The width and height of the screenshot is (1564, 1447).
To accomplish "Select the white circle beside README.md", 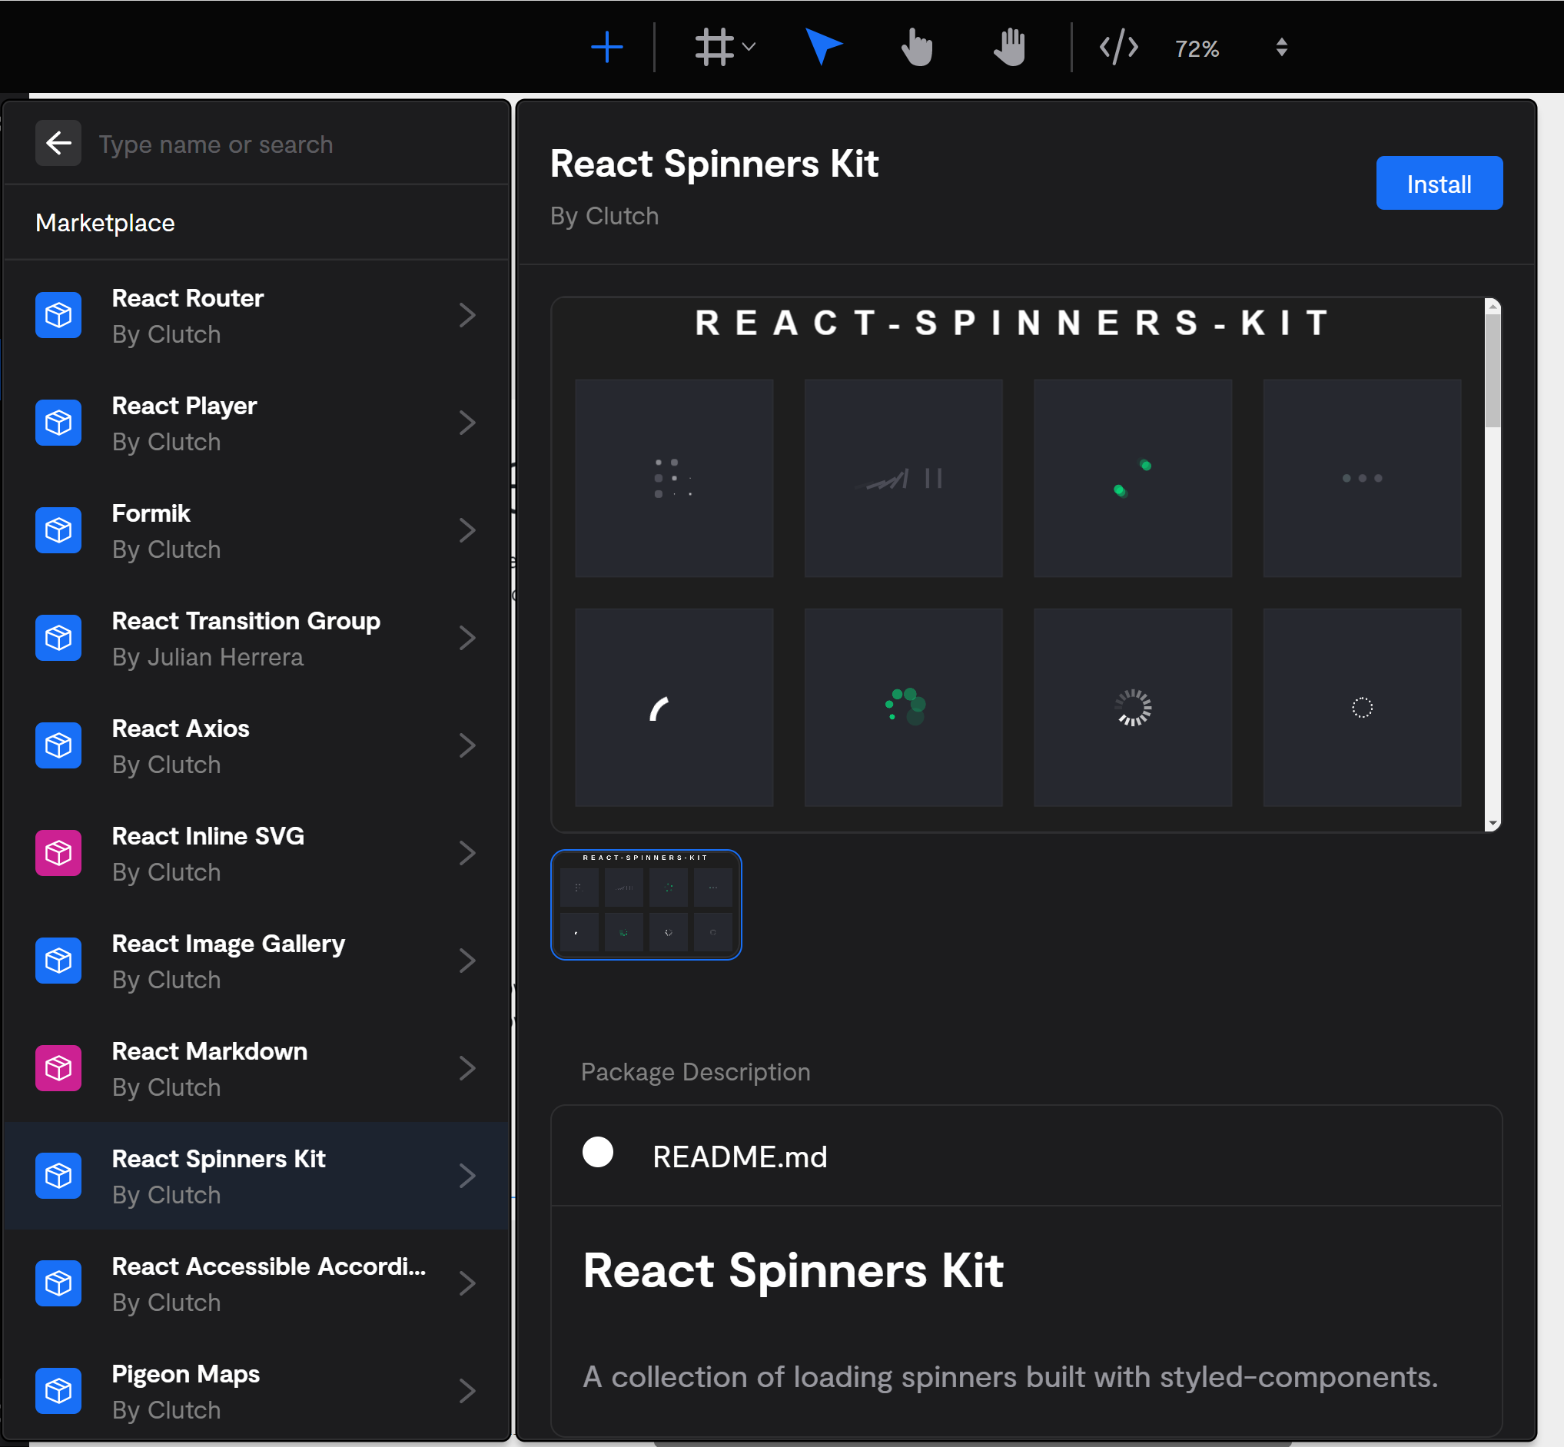I will (598, 1152).
